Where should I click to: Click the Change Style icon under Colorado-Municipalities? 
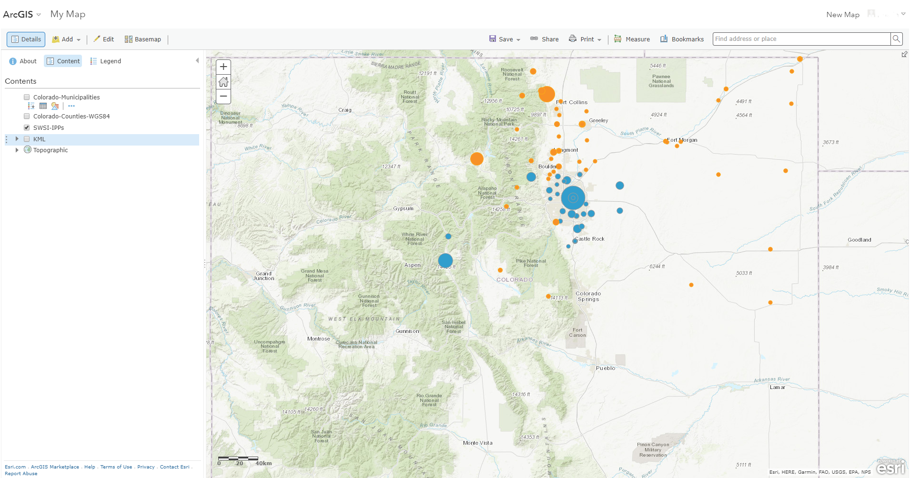55,106
